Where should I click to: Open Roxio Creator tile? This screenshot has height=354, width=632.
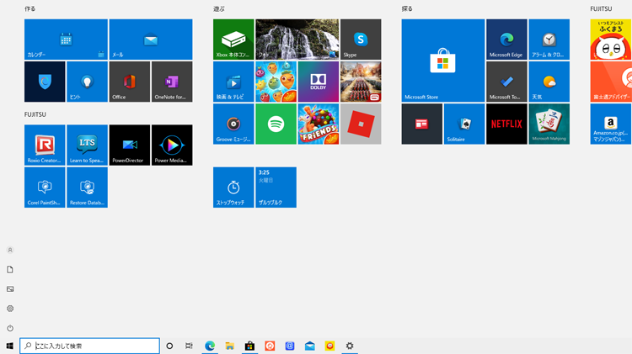[45, 145]
